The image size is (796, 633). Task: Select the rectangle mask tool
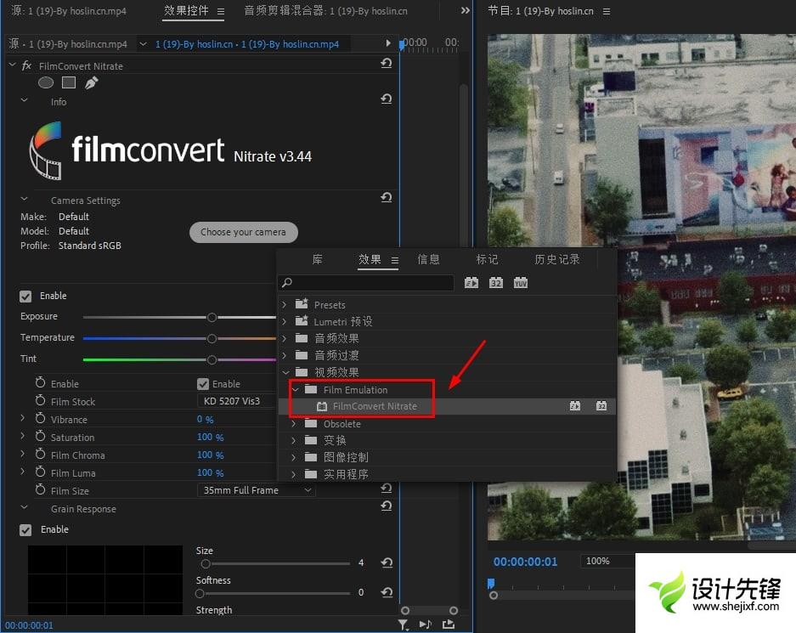point(69,82)
